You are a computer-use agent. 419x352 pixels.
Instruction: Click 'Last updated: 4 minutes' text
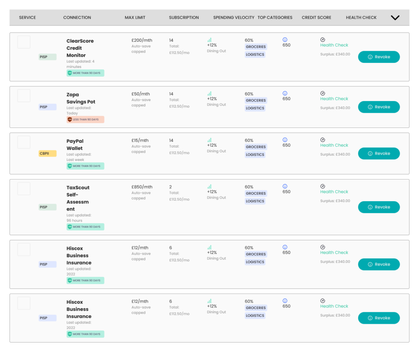pos(81,64)
